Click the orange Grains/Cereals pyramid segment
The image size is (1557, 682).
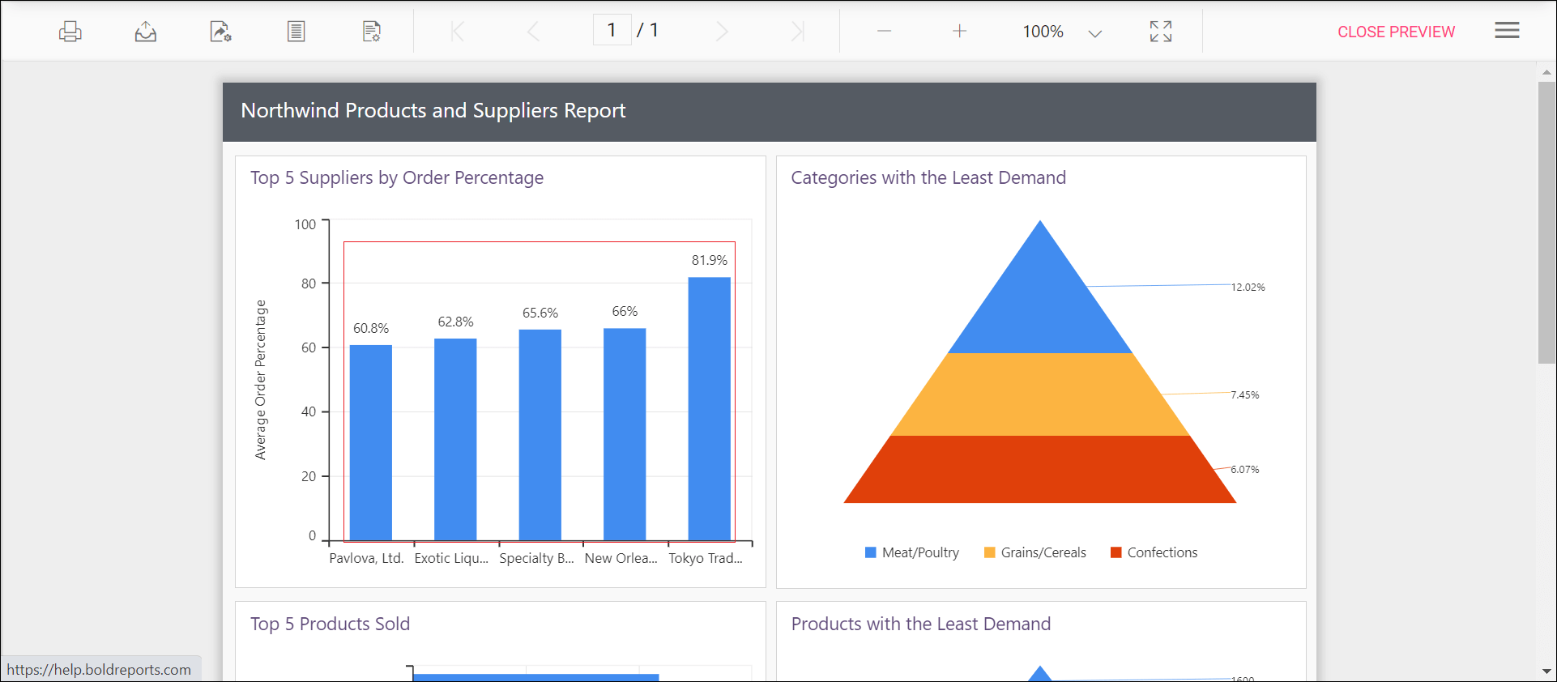coord(1040,394)
